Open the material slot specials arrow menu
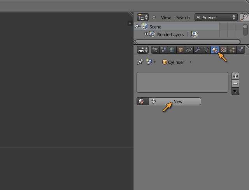This screenshot has height=190, width=249. click(x=235, y=91)
